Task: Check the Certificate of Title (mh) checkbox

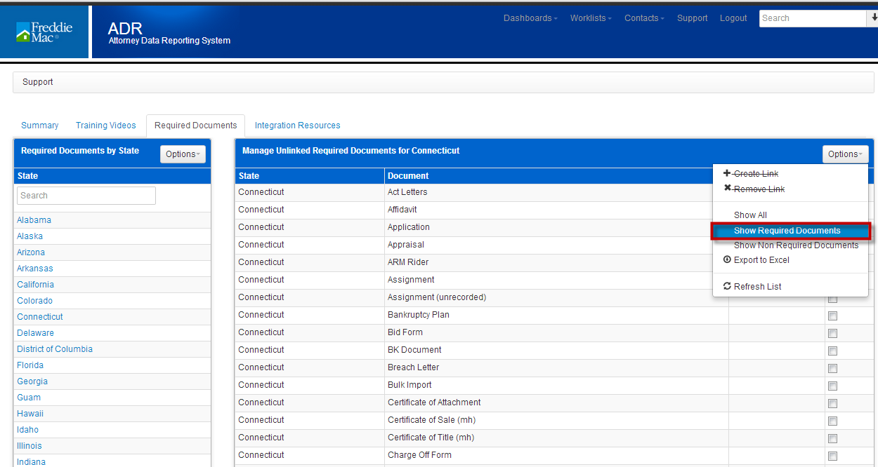Action: (832, 438)
